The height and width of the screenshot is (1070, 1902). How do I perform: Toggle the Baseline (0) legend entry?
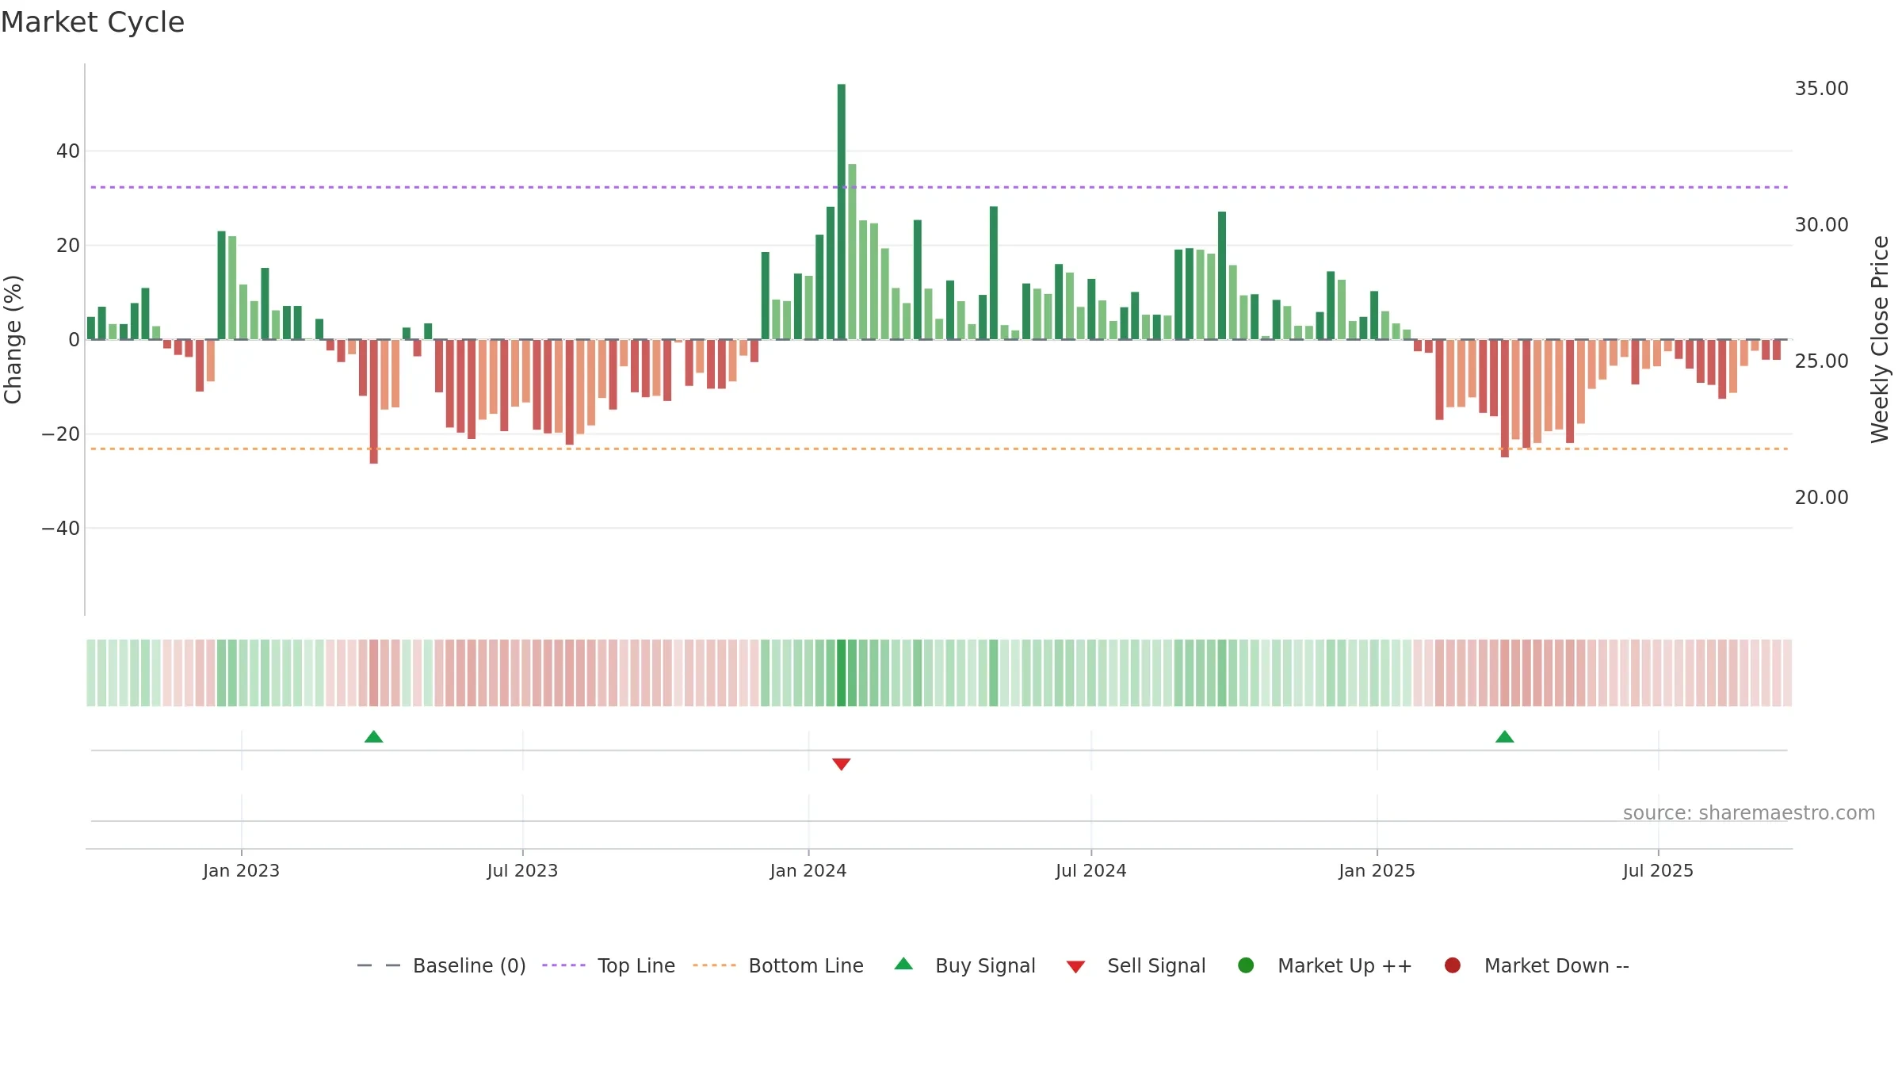click(441, 965)
